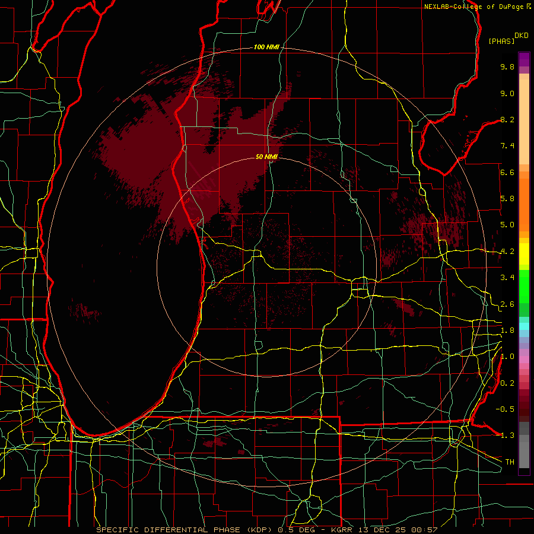Click the yellow band of the color scale
Viewport: 534px width, 534px height.
pyautogui.click(x=524, y=254)
